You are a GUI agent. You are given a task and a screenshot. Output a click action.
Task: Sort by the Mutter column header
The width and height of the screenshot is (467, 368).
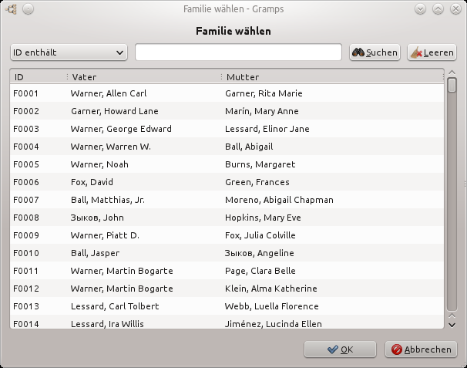click(x=332, y=77)
